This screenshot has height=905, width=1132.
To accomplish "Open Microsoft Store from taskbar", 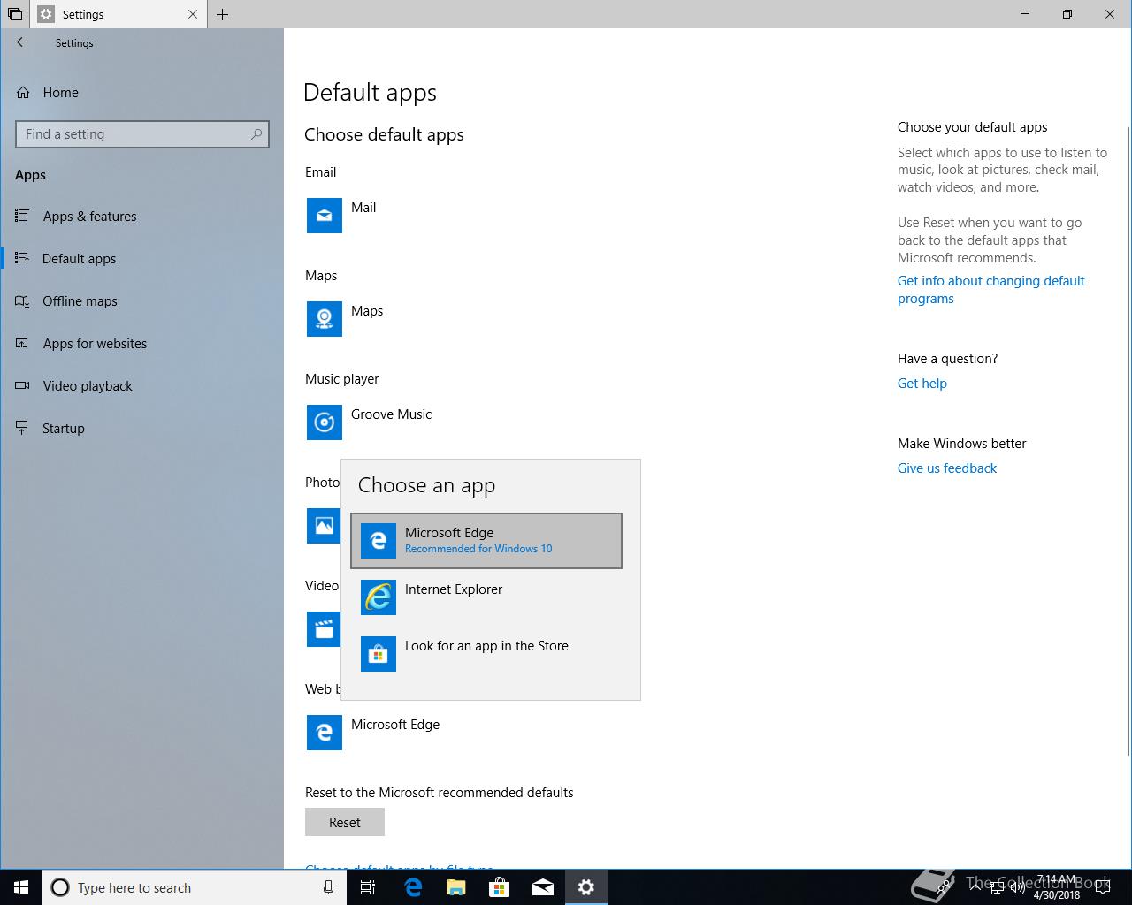I will click(500, 887).
